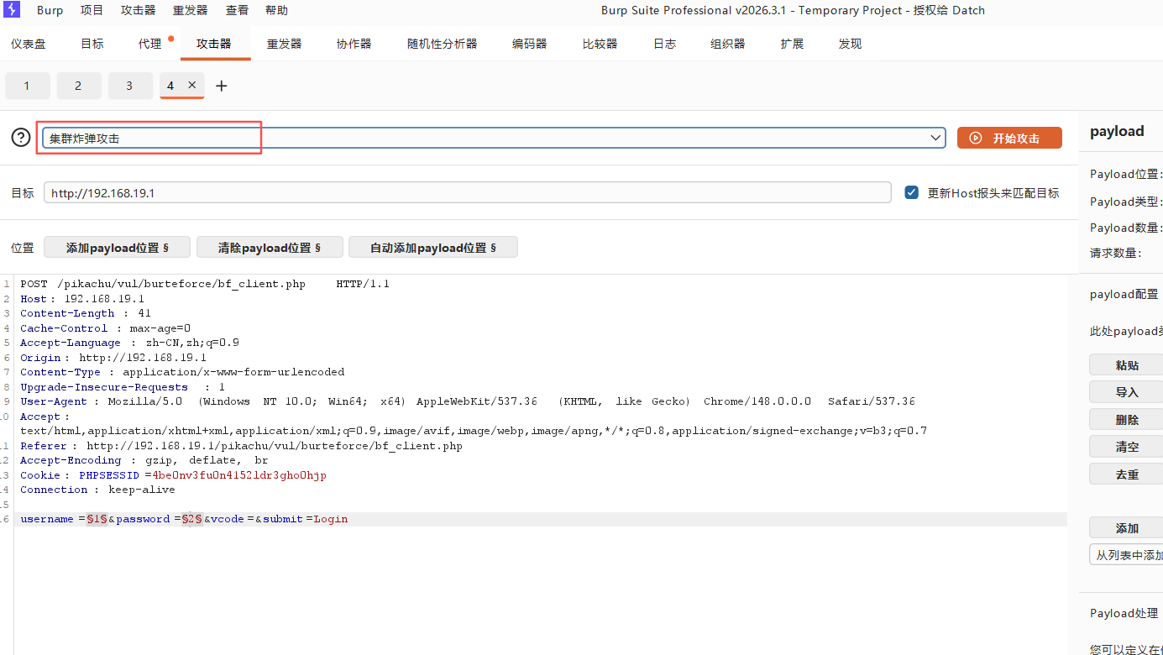Open the 查看 menu
The width and height of the screenshot is (1163, 655).
tap(237, 10)
